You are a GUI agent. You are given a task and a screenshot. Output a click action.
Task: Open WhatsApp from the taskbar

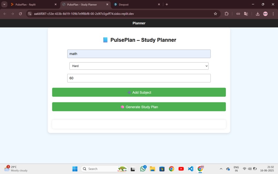[143, 169]
